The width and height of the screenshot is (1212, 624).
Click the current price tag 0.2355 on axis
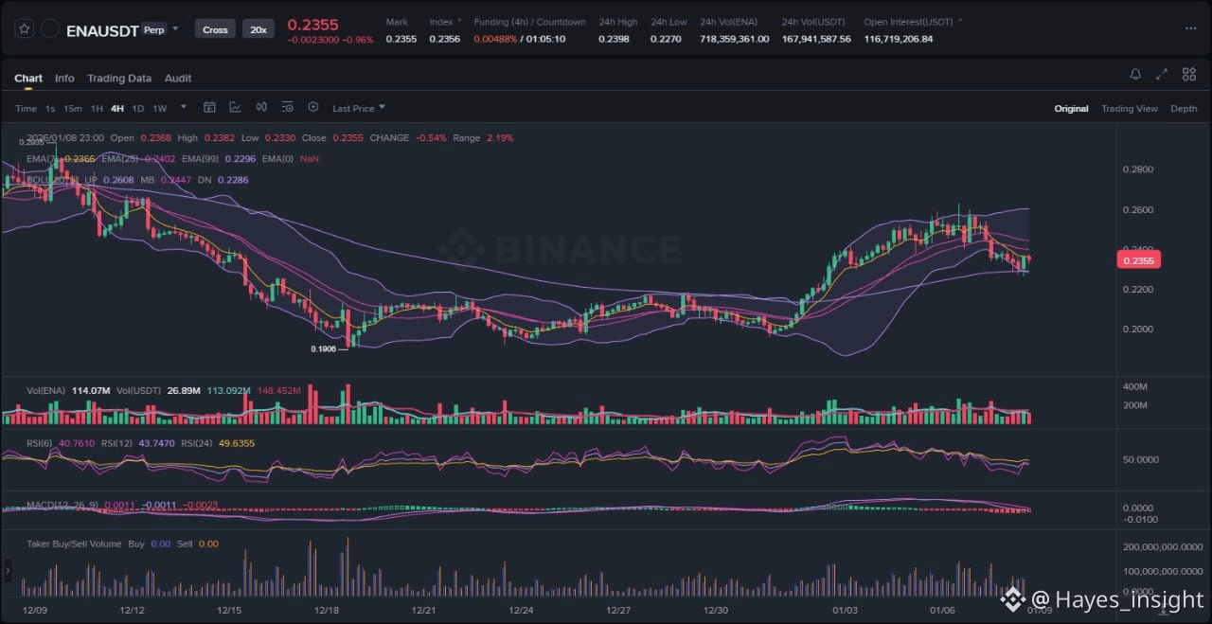[x=1139, y=260]
